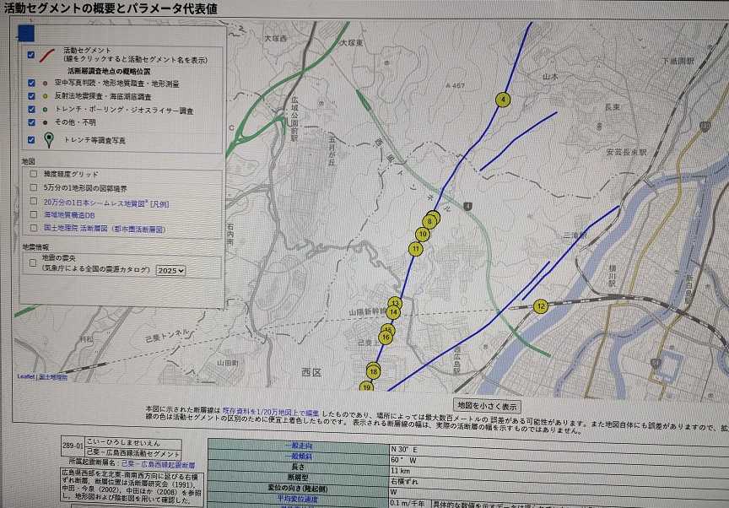
Task: Select survey marker number 12
Action: [540, 307]
